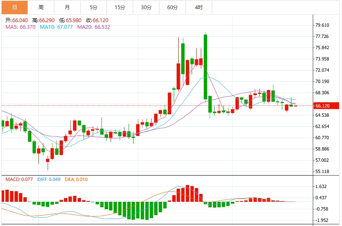The height and width of the screenshot is (226, 342).
Task: Click the 77.726 price axis label
Action: 322,36
